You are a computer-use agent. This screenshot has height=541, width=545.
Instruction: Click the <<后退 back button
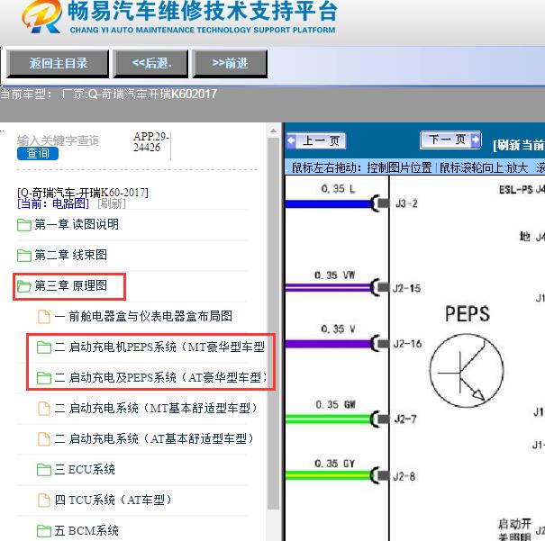151,63
